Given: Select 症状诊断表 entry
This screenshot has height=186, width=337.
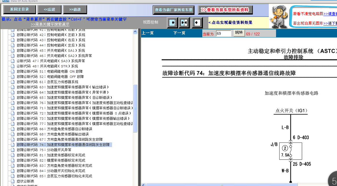Looking at the screenshot, I should [25, 181].
